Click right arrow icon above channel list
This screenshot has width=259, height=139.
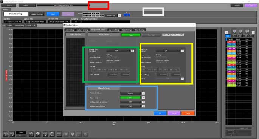[x=253, y=32]
